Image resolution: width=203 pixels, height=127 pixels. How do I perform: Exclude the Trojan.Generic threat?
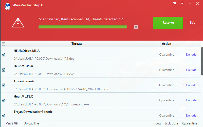click(191, 85)
